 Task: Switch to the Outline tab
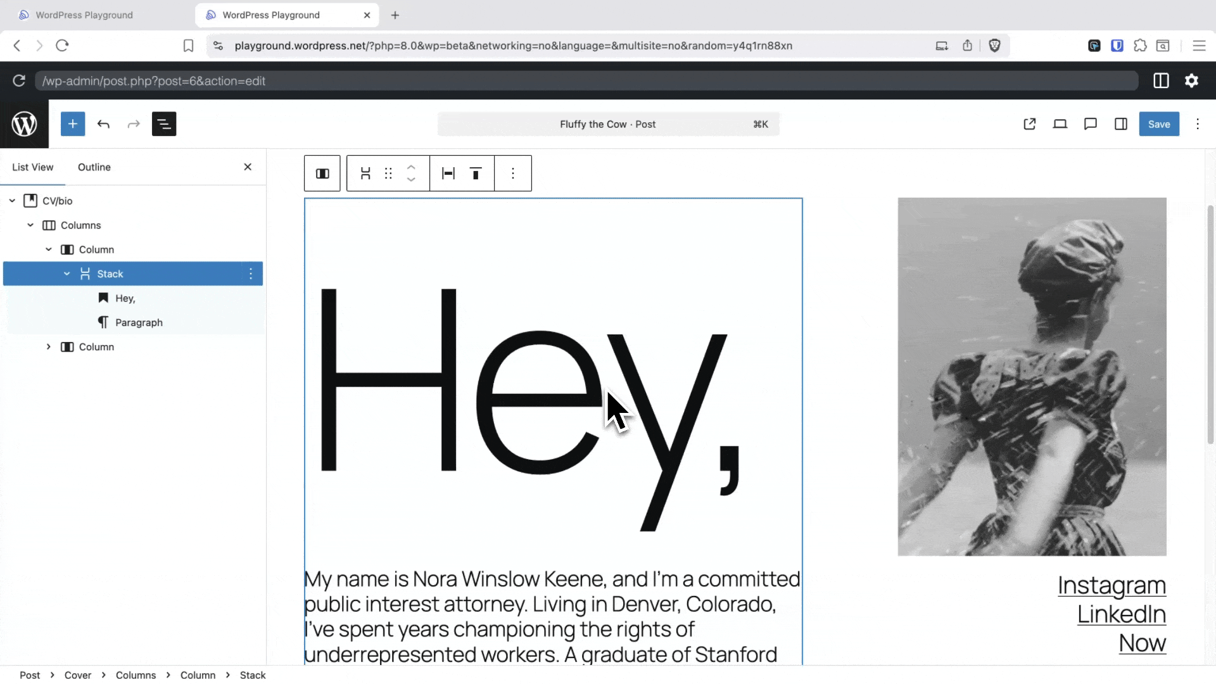click(94, 167)
